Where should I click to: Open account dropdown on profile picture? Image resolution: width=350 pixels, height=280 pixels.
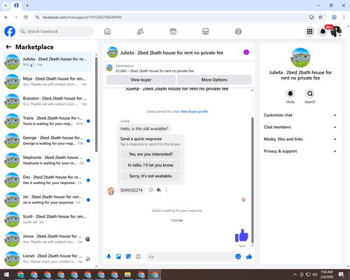tap(336, 31)
